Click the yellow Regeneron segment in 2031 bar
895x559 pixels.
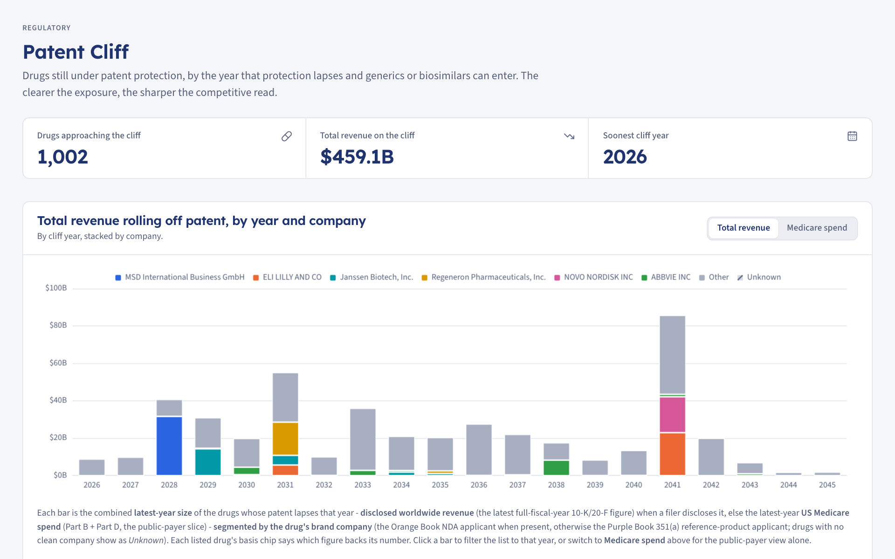(x=285, y=439)
